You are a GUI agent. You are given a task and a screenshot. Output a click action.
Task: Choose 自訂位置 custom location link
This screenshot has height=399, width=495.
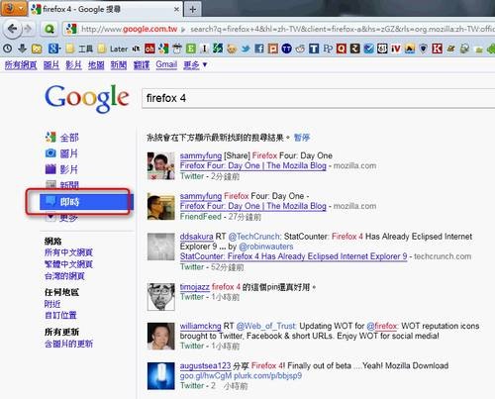pyautogui.click(x=60, y=315)
